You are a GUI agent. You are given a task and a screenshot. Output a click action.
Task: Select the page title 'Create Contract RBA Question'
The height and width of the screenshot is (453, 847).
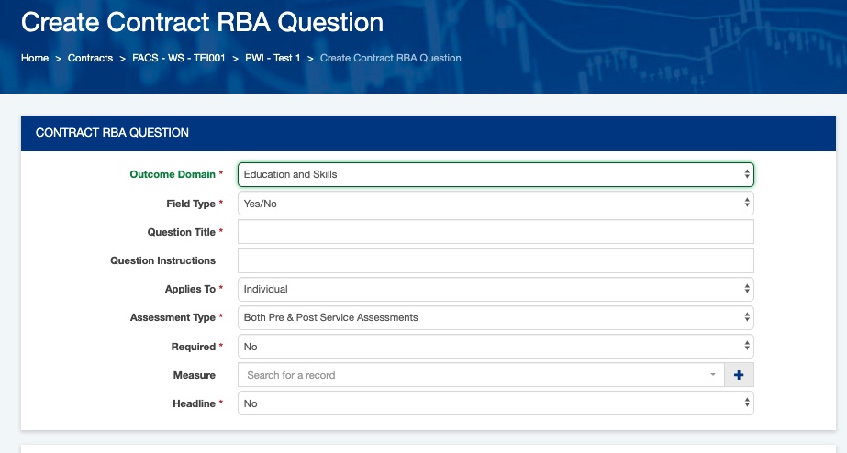pos(202,22)
